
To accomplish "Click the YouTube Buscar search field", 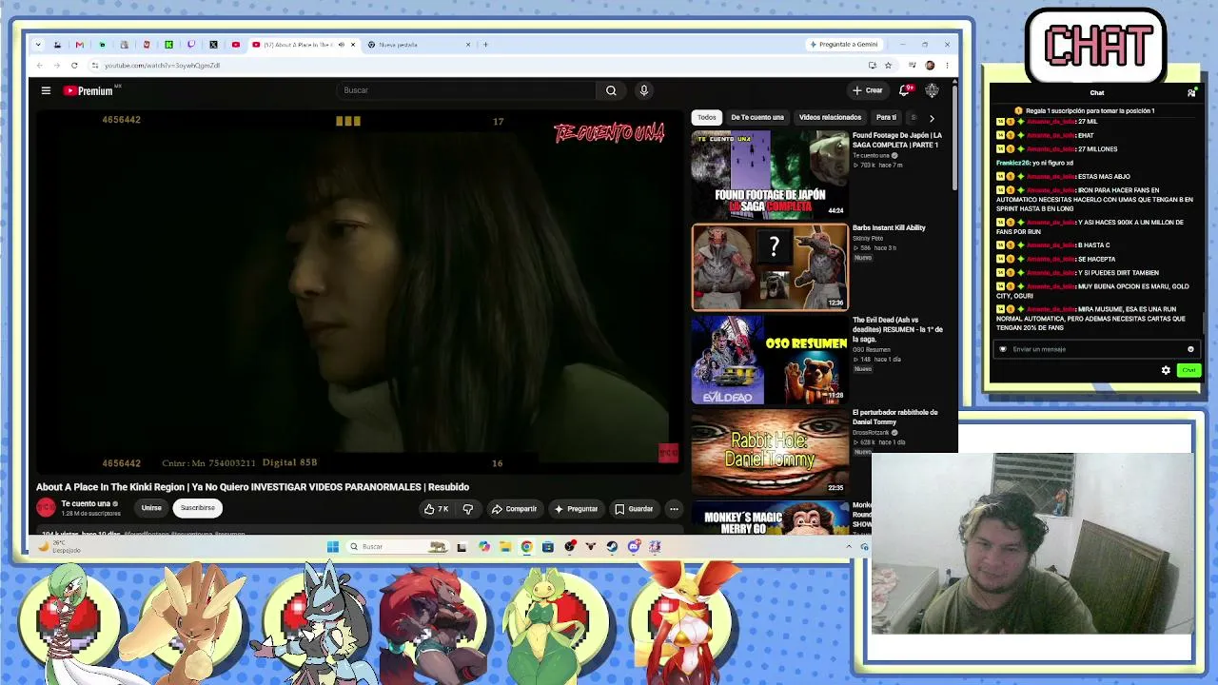I will click(466, 90).
